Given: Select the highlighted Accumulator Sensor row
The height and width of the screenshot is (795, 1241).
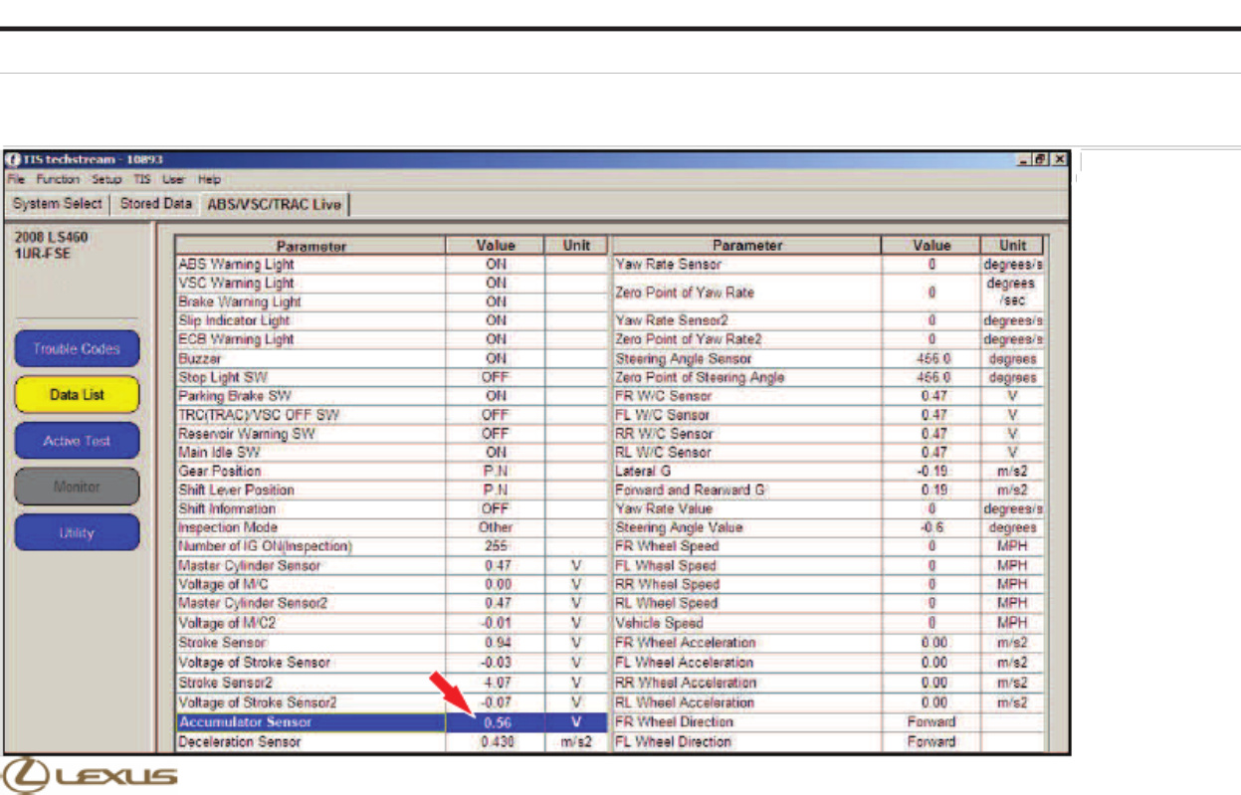Looking at the screenshot, I should [392, 722].
